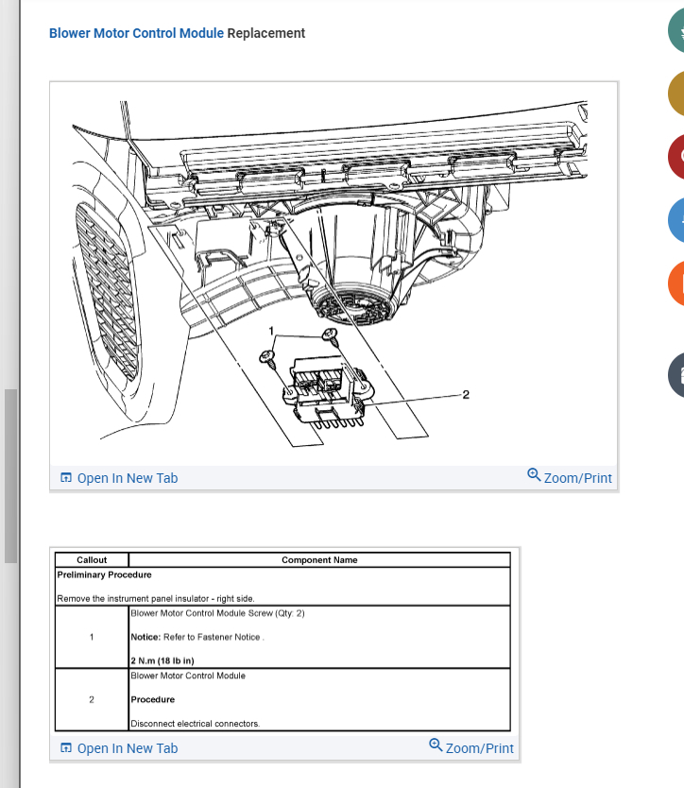This screenshot has width=684, height=788.
Task: Click the 'Callout' column header
Action: [x=92, y=560]
